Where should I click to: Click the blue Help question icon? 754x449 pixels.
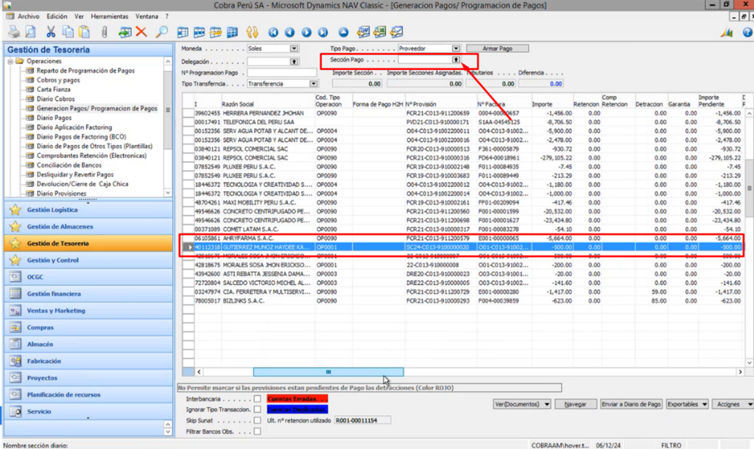pos(747,32)
